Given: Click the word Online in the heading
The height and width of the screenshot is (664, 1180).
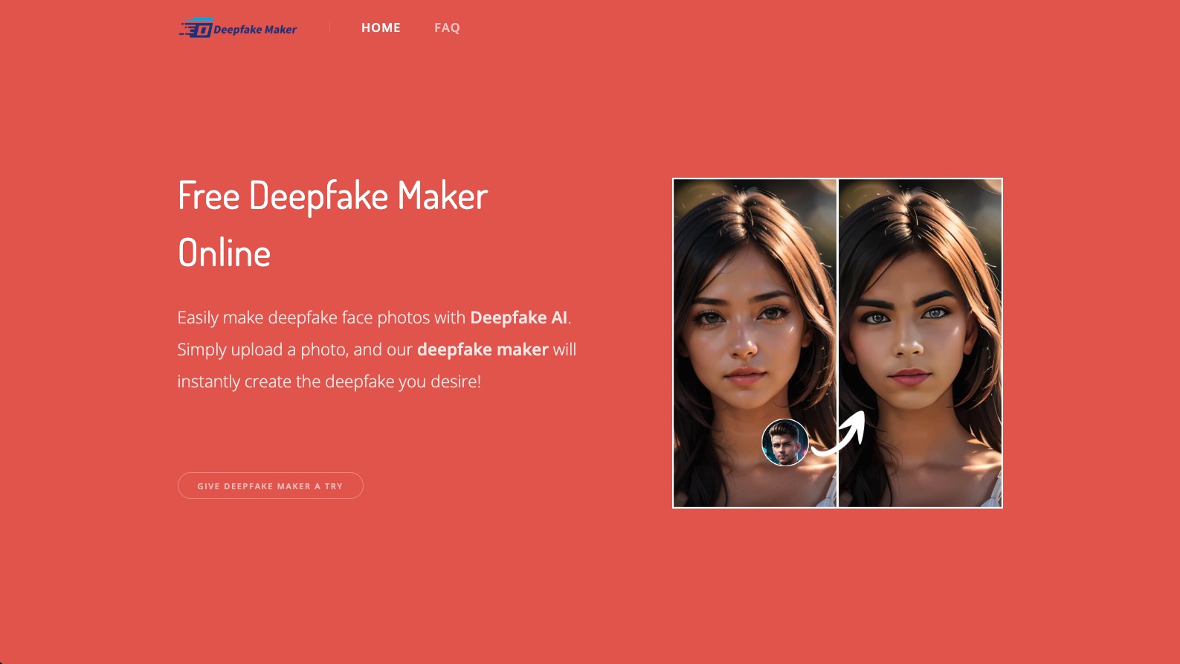Looking at the screenshot, I should click(x=225, y=254).
